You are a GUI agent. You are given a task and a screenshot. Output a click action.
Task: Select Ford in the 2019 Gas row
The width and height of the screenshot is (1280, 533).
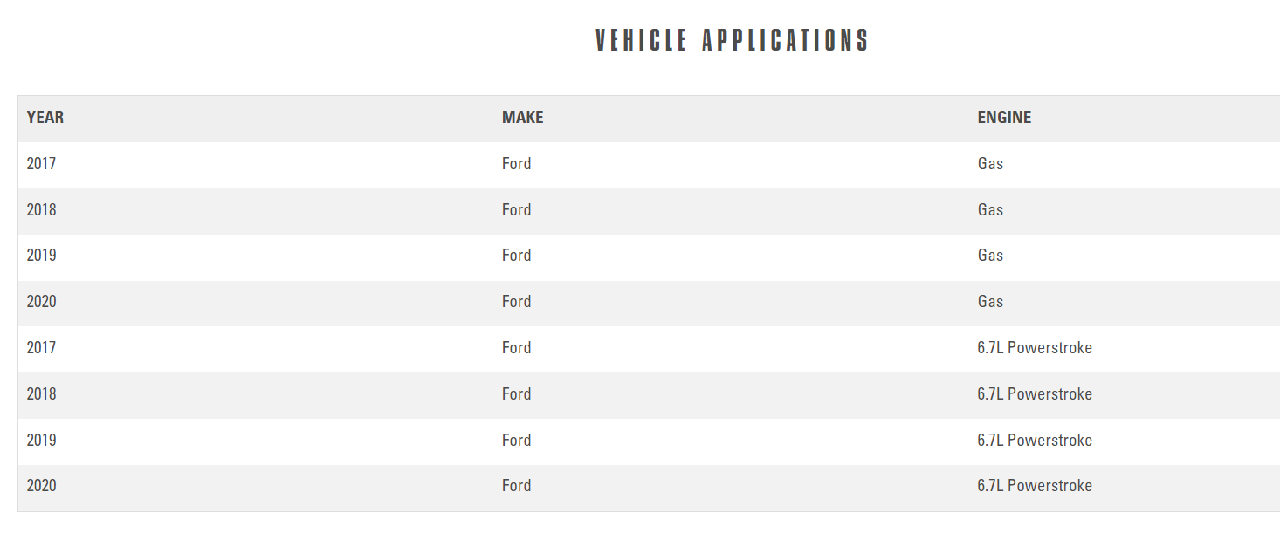[x=516, y=256]
